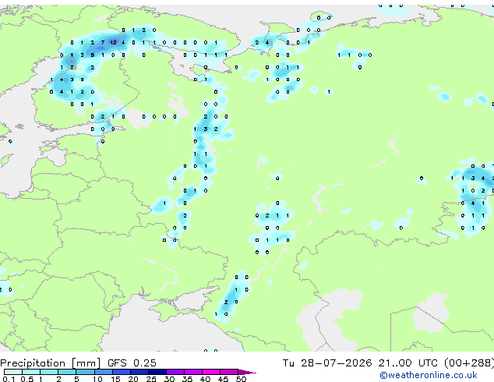494x382 pixels.
Task: Select the lightest 0.1–0.5 mm legend swatch
Action: click(x=13, y=372)
